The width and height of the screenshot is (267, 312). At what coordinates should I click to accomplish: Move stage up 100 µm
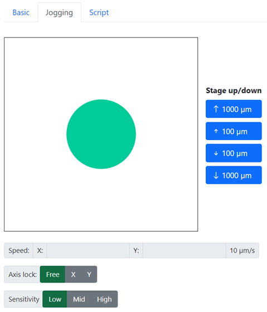(x=234, y=131)
